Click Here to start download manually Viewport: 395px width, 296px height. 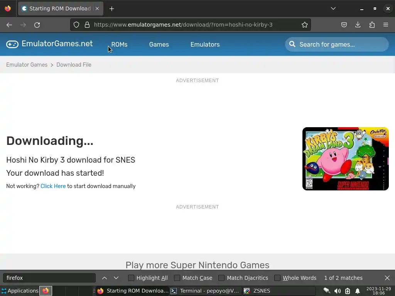click(53, 186)
